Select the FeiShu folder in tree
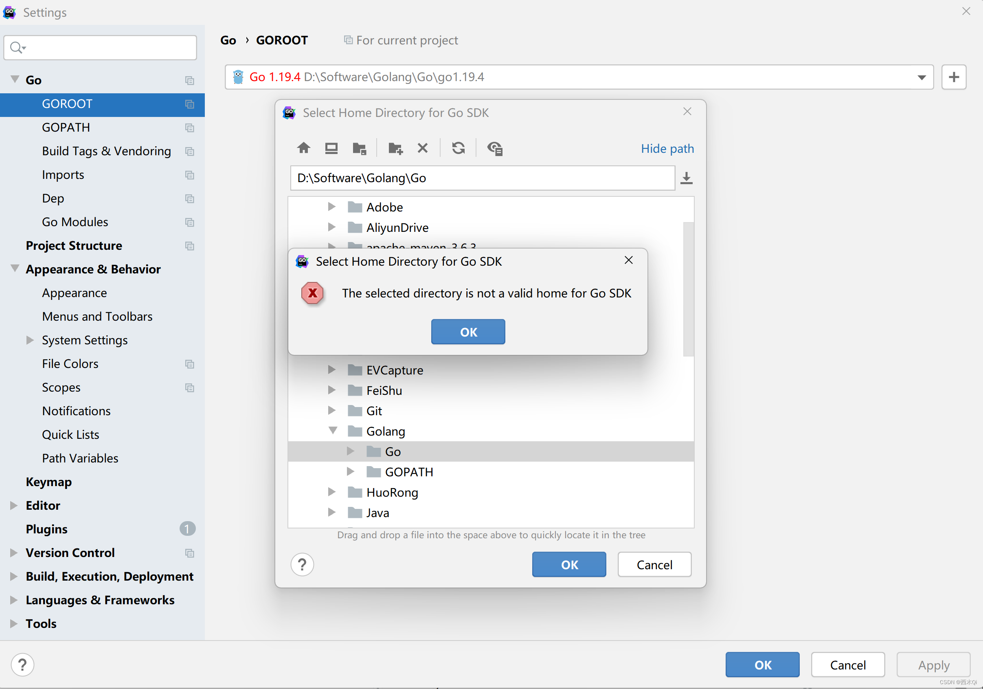 pyautogui.click(x=384, y=390)
